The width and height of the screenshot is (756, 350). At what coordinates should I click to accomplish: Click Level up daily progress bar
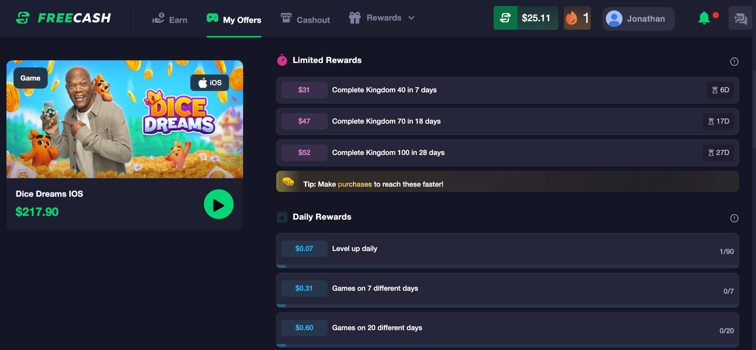point(508,266)
